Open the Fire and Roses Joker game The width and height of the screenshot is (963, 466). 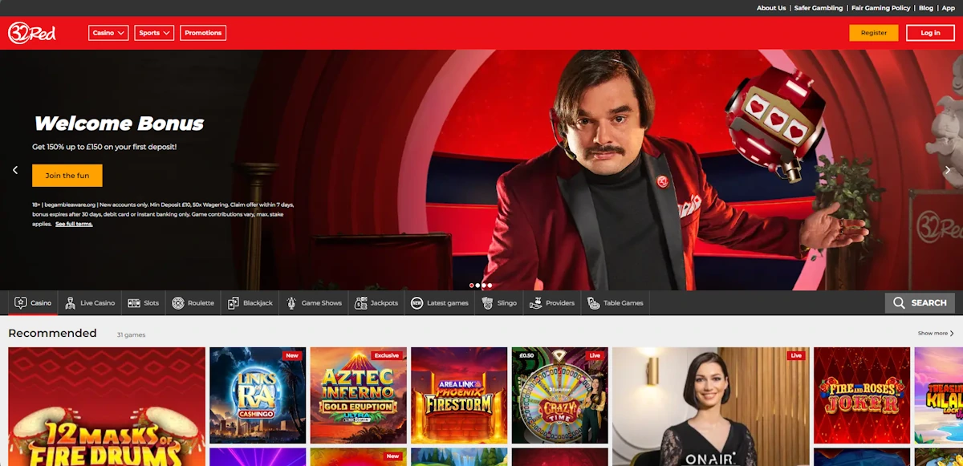[x=862, y=395]
